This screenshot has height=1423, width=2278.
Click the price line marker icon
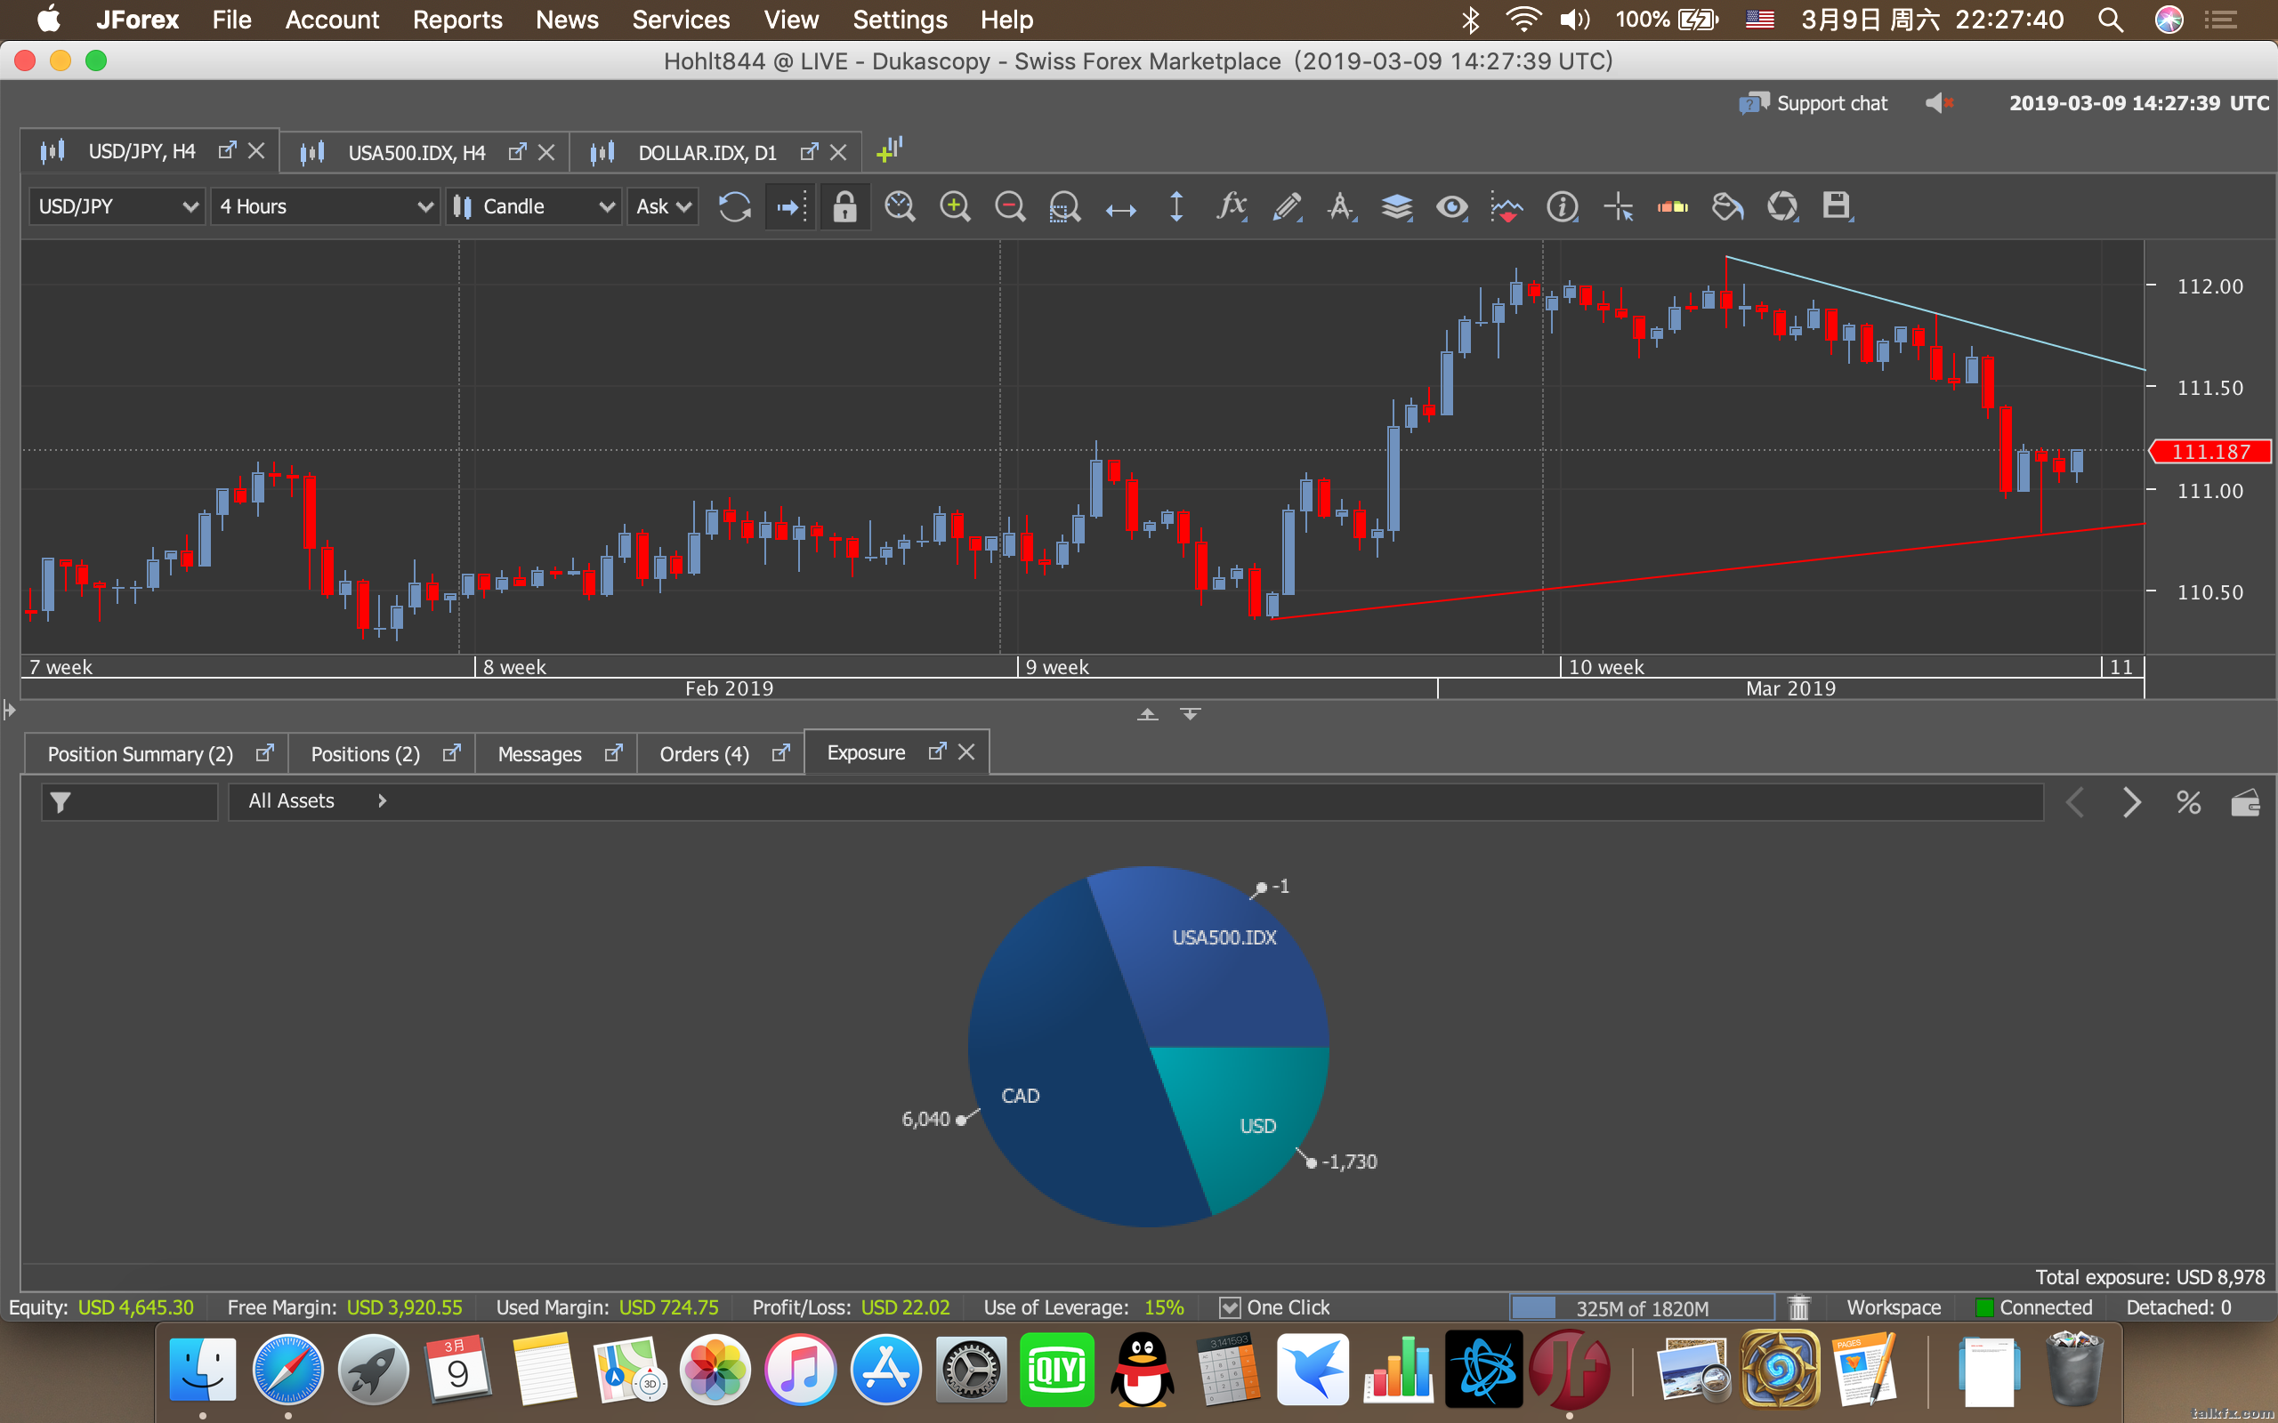point(1507,207)
